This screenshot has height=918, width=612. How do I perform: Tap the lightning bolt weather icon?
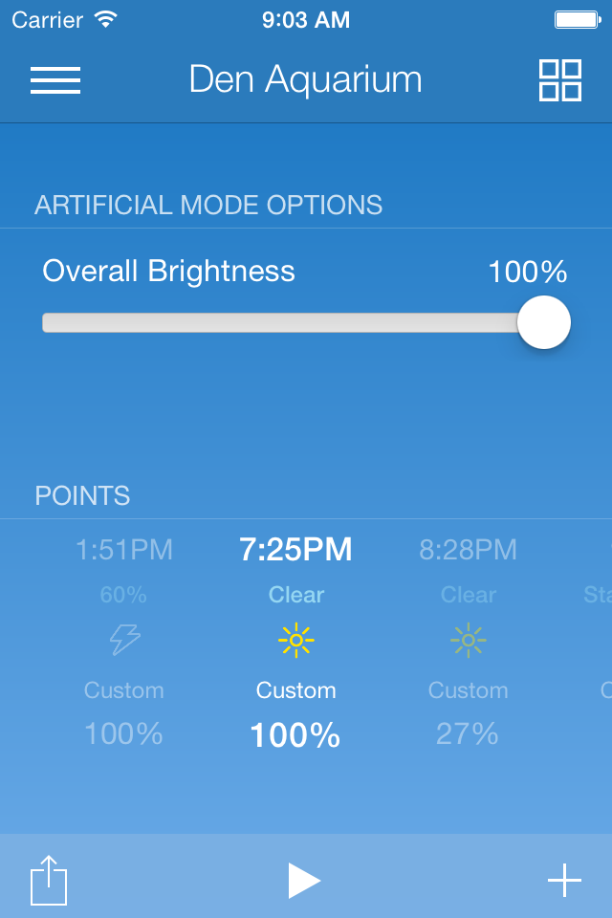[x=124, y=640]
